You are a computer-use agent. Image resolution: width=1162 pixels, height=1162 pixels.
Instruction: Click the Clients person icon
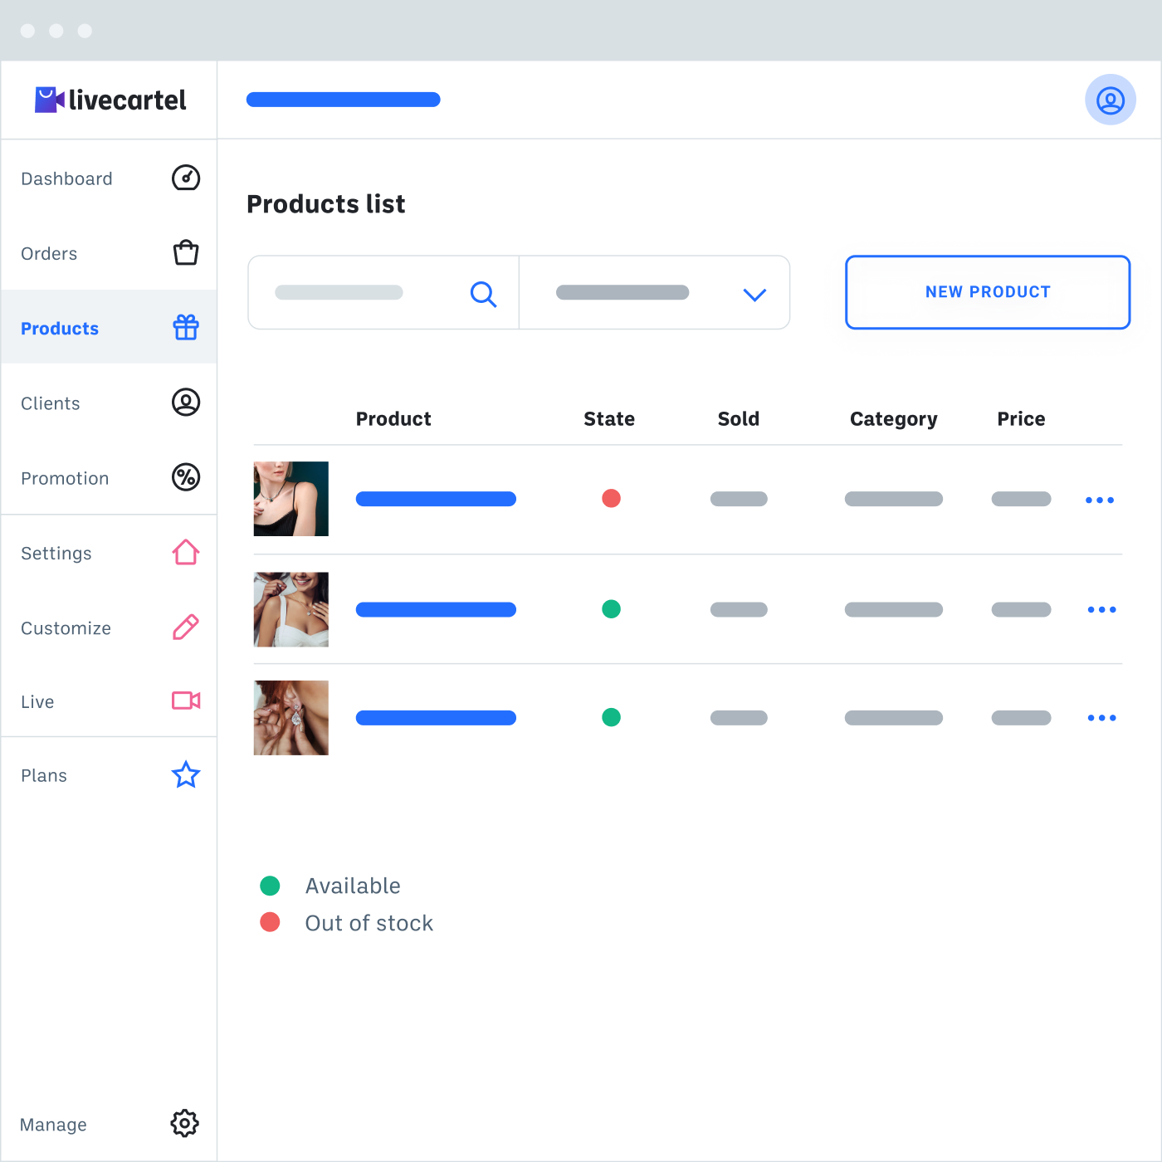point(185,403)
